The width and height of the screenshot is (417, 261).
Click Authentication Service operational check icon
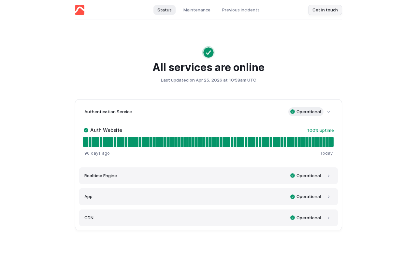point(293,112)
